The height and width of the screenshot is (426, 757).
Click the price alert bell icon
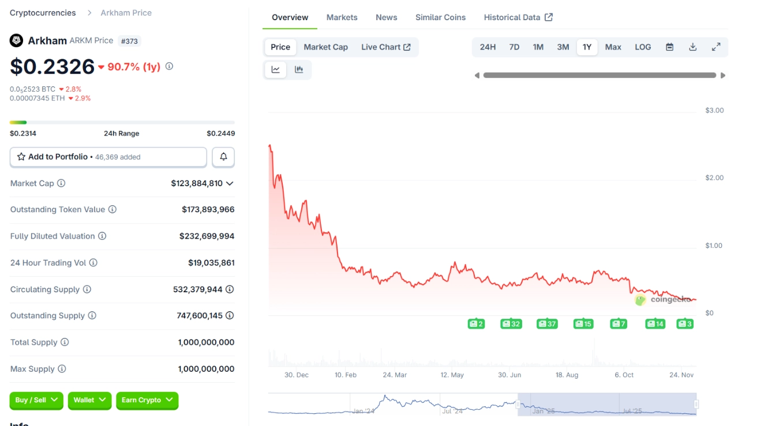click(x=223, y=157)
